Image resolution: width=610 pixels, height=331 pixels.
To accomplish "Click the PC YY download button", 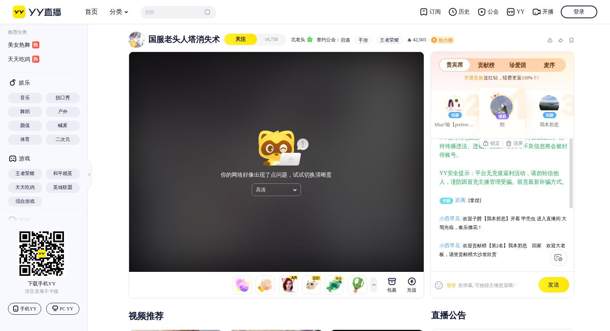I will 63,309.
